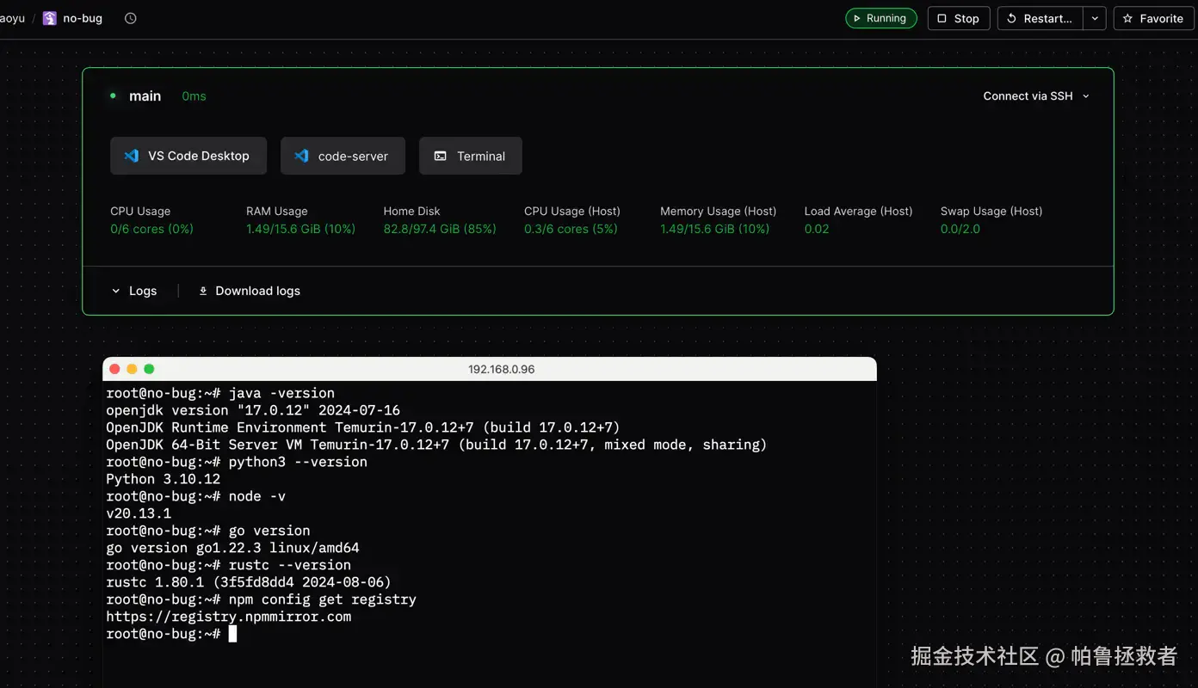The width and height of the screenshot is (1198, 688).
Task: Restart the workspace
Action: (1040, 18)
